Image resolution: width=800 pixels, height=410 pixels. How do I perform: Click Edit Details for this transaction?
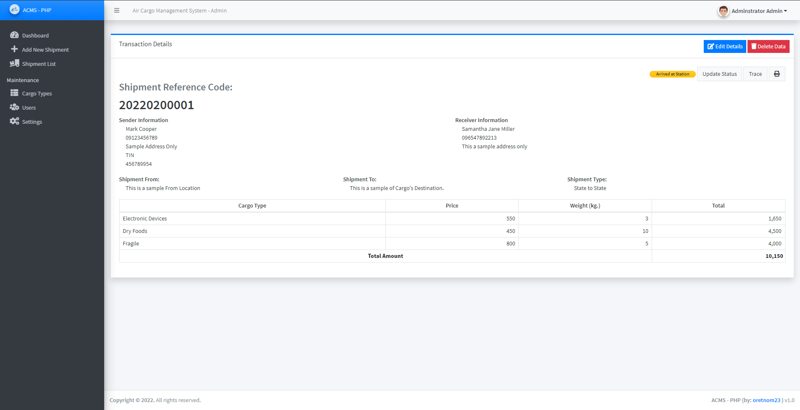(x=724, y=46)
